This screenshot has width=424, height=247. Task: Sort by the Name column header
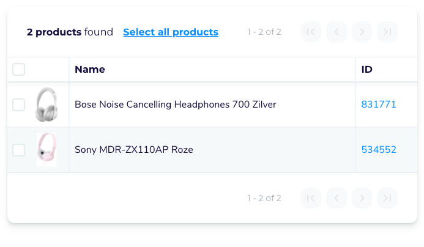click(90, 69)
